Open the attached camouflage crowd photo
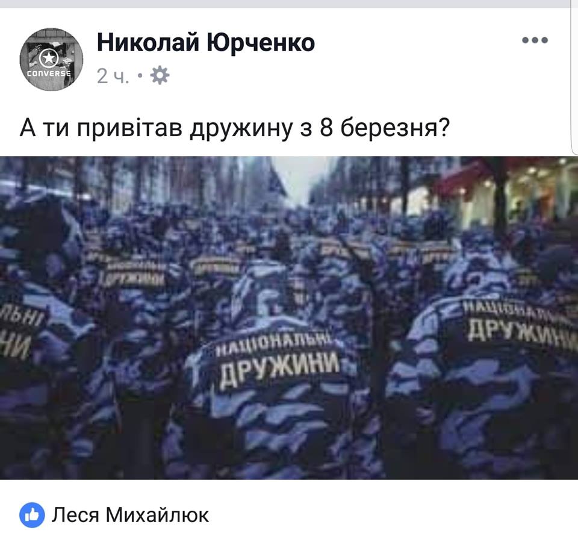Screen dimensions: 578x536 (x=289, y=318)
